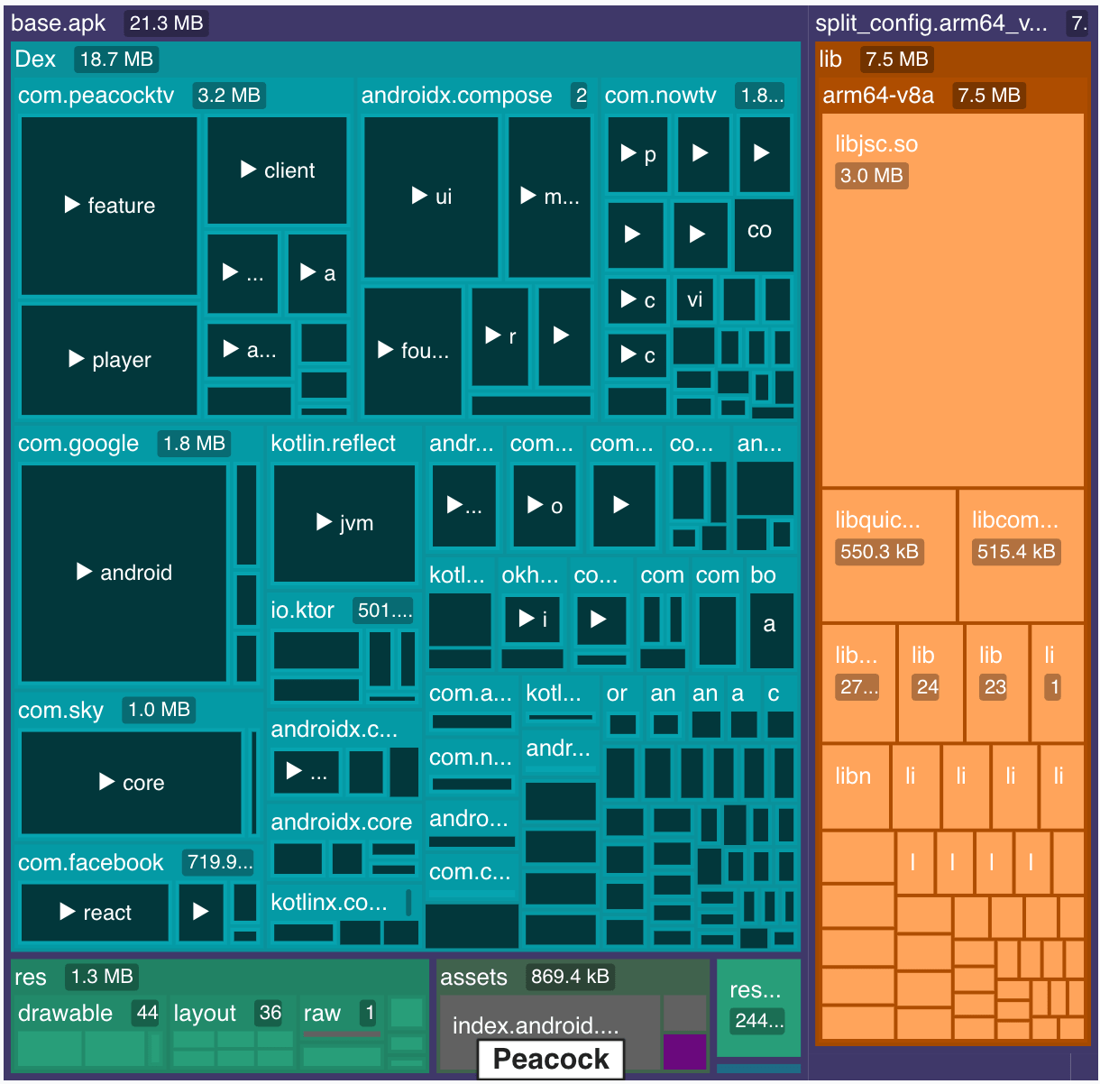Expand the client package block

coord(277,170)
